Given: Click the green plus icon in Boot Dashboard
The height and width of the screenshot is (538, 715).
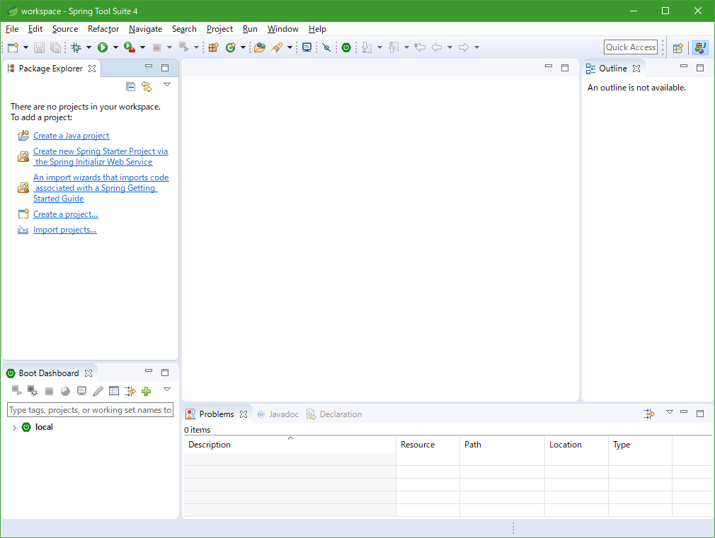Looking at the screenshot, I should click(x=147, y=391).
